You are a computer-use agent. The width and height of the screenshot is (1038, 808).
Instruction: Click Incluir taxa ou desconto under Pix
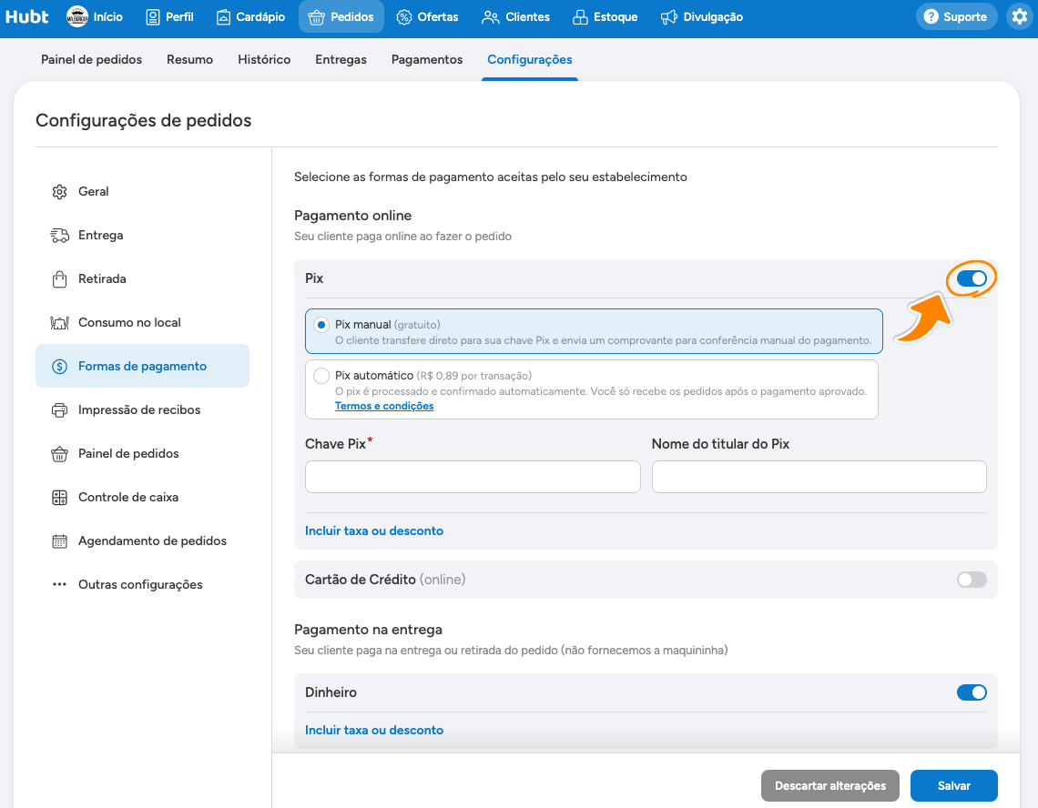pos(374,530)
